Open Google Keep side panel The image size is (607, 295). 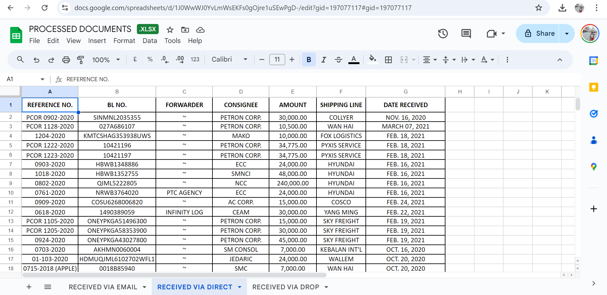[x=594, y=87]
